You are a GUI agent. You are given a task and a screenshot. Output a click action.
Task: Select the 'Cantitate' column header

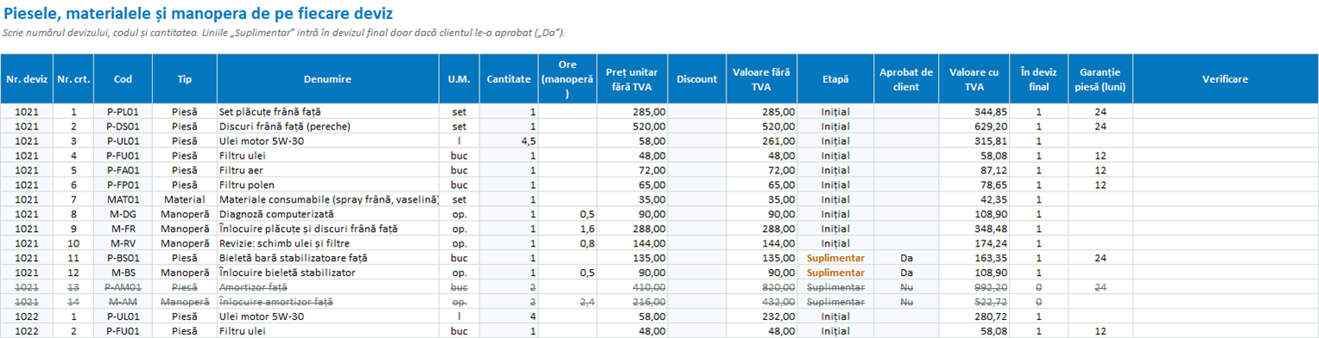[508, 78]
